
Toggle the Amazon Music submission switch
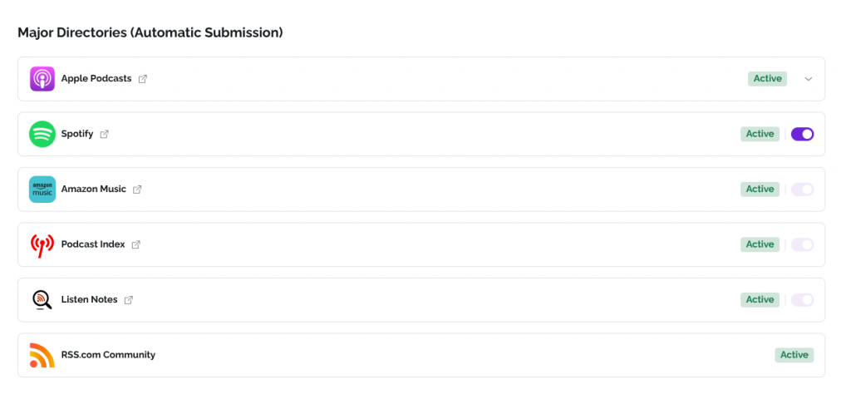tap(802, 190)
